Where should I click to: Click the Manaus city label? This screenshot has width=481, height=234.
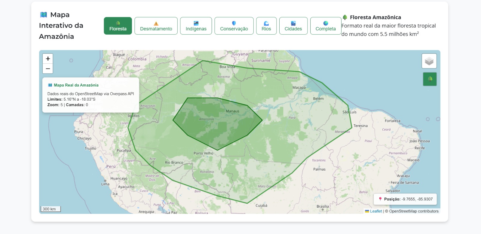(x=232, y=111)
